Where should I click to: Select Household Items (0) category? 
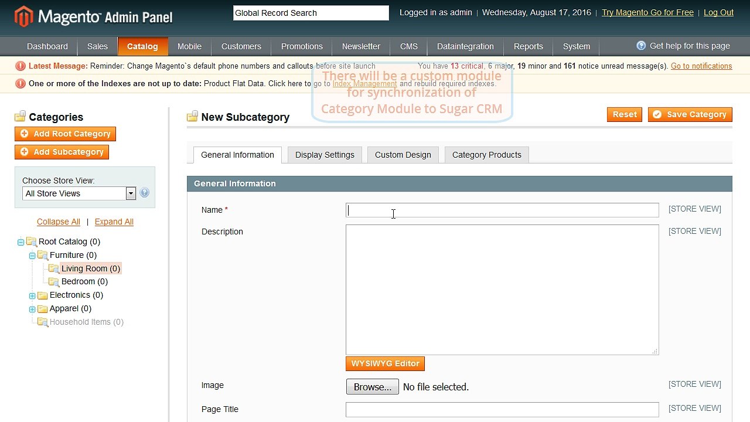87,322
